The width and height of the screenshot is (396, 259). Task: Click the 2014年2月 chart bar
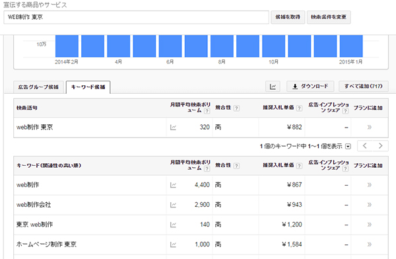point(67,46)
